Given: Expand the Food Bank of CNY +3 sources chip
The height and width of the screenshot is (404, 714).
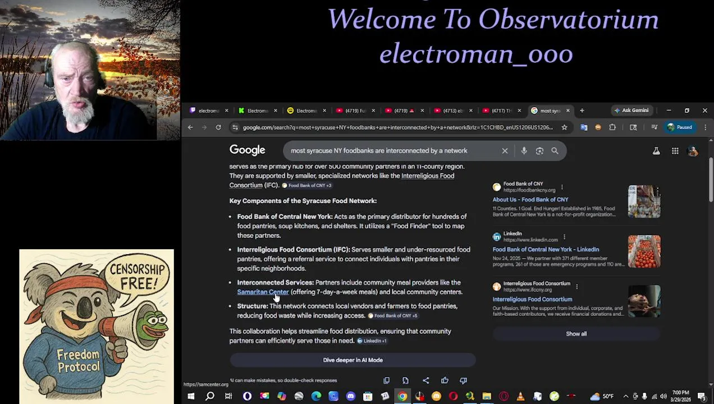Looking at the screenshot, I should coord(306,185).
